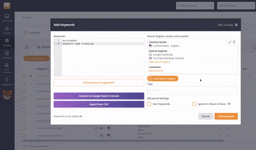This screenshot has height=150, width=256.
Task: Open the Change account dropdown
Action: pos(195,6)
